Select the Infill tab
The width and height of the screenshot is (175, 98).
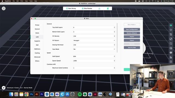37,37
